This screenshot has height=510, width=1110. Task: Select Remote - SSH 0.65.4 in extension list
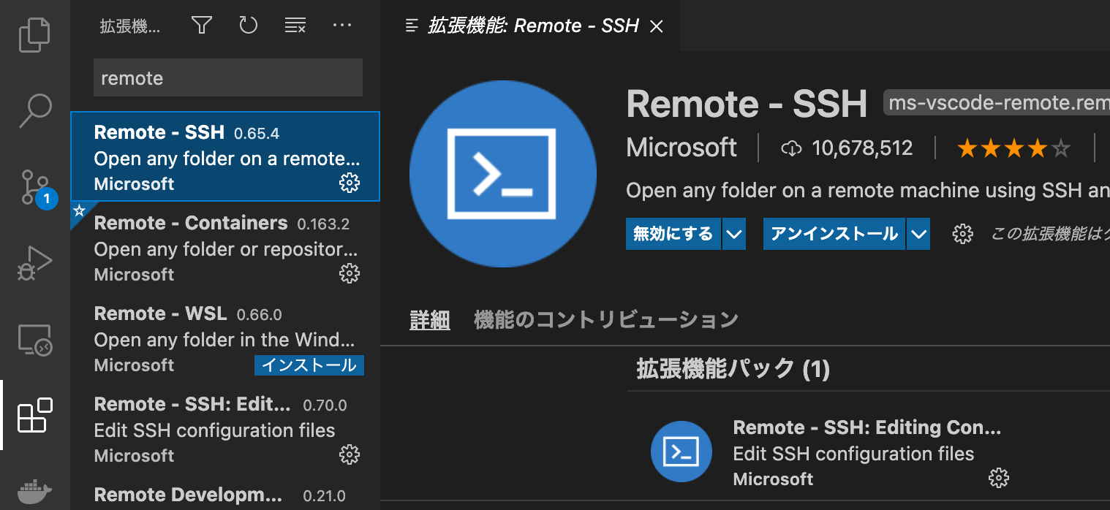coord(225,156)
